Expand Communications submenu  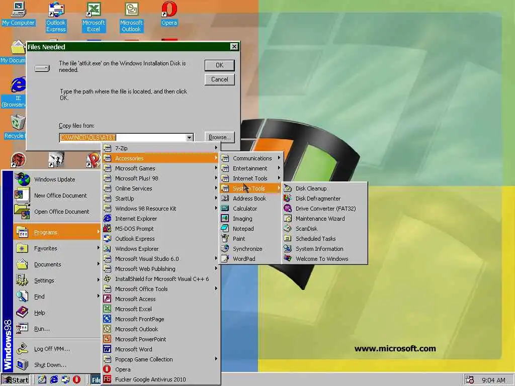[x=251, y=158]
